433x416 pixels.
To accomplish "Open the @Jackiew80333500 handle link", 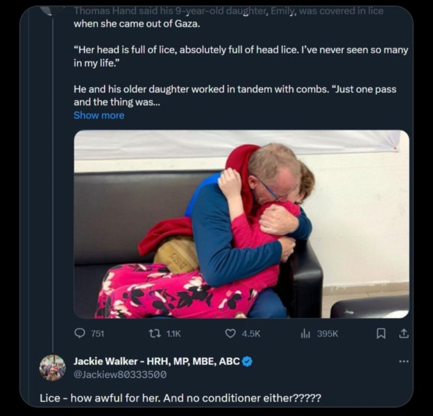I will (120, 374).
